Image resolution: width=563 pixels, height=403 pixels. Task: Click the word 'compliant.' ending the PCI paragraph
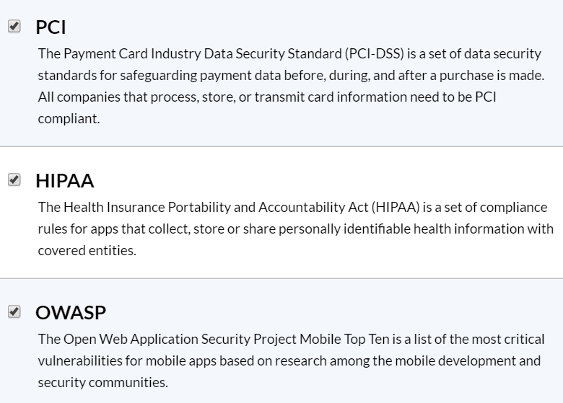69,119
